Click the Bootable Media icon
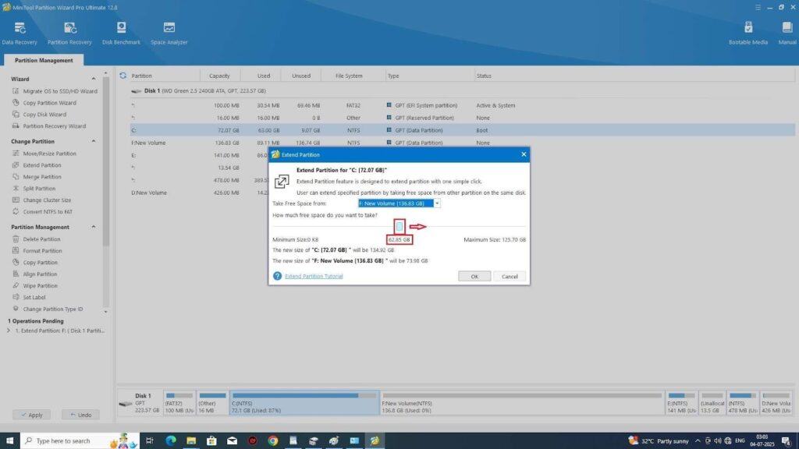This screenshot has width=799, height=449. tap(748, 31)
